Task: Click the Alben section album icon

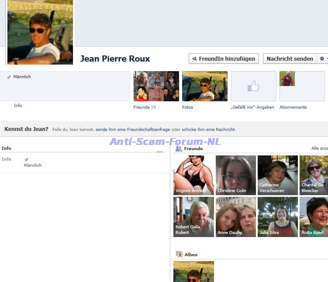Action: tap(179, 254)
